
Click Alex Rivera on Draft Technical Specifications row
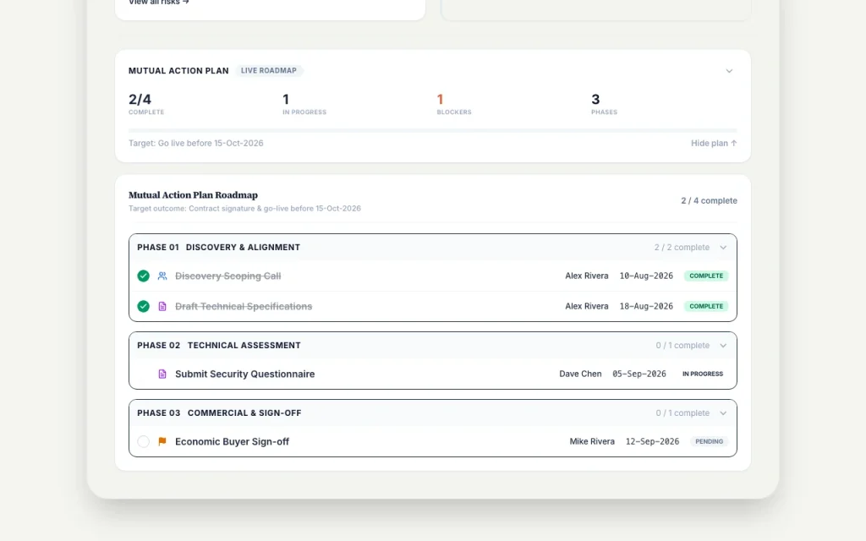click(x=587, y=306)
